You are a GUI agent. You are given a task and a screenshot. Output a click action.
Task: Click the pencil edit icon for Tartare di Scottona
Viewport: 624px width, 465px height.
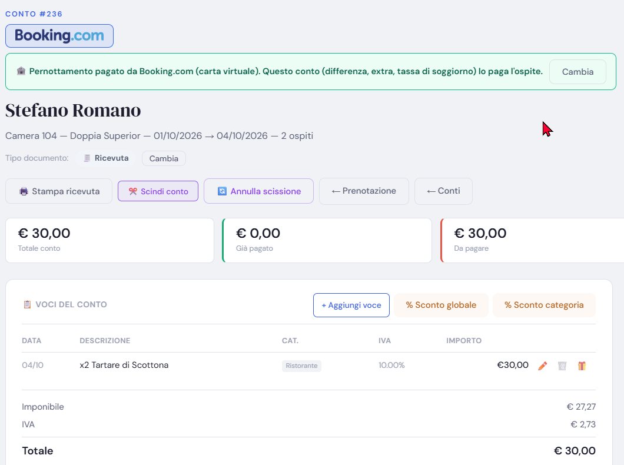[542, 366]
